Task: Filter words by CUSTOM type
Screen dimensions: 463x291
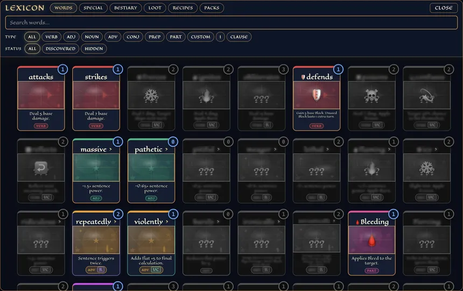Action: 200,37
